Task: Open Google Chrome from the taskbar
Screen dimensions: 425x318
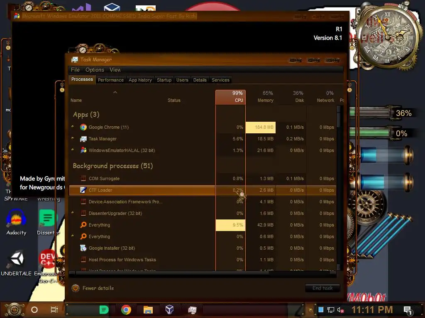Action: click(x=126, y=310)
